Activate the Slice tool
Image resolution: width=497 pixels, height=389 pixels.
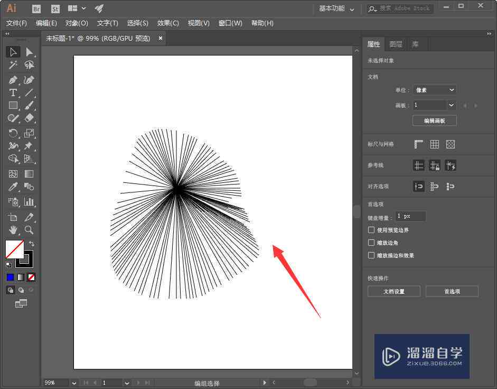point(29,217)
